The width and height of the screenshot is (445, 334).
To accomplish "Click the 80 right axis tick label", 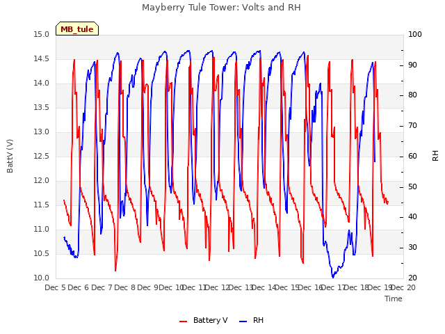I will (x=412, y=95).
